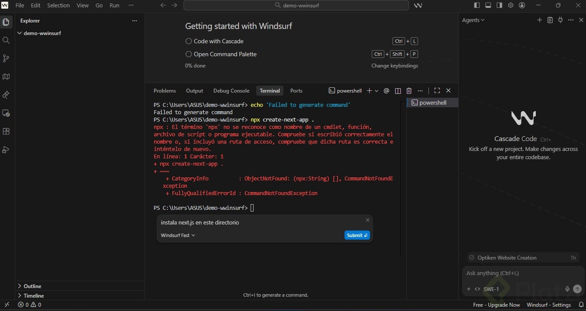Open the Windsurf Fast model dropdown

178,235
